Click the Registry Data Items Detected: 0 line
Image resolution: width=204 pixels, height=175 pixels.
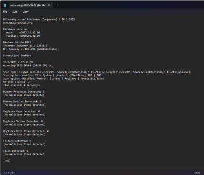point(26,131)
